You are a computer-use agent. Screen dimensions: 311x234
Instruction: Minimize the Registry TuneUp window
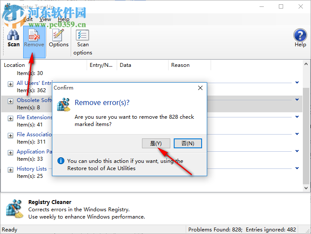click(x=262, y=6)
